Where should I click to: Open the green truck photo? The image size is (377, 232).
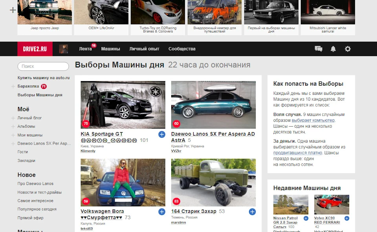coord(213,182)
